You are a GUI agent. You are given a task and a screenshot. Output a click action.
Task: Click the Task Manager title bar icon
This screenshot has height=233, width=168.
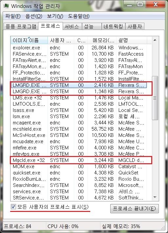point(6,6)
